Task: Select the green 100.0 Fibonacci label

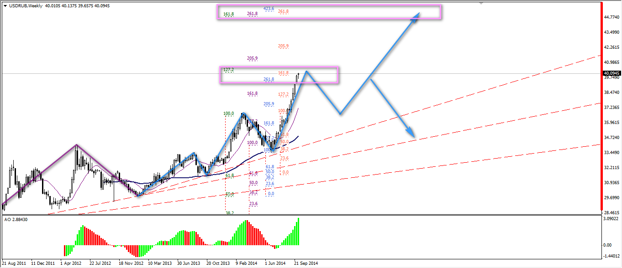Action: pos(229,113)
